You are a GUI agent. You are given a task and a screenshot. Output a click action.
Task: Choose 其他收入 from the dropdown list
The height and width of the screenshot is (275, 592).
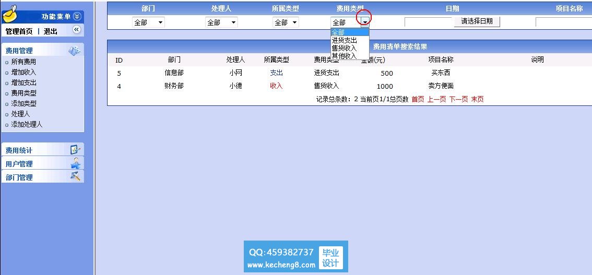pos(350,55)
